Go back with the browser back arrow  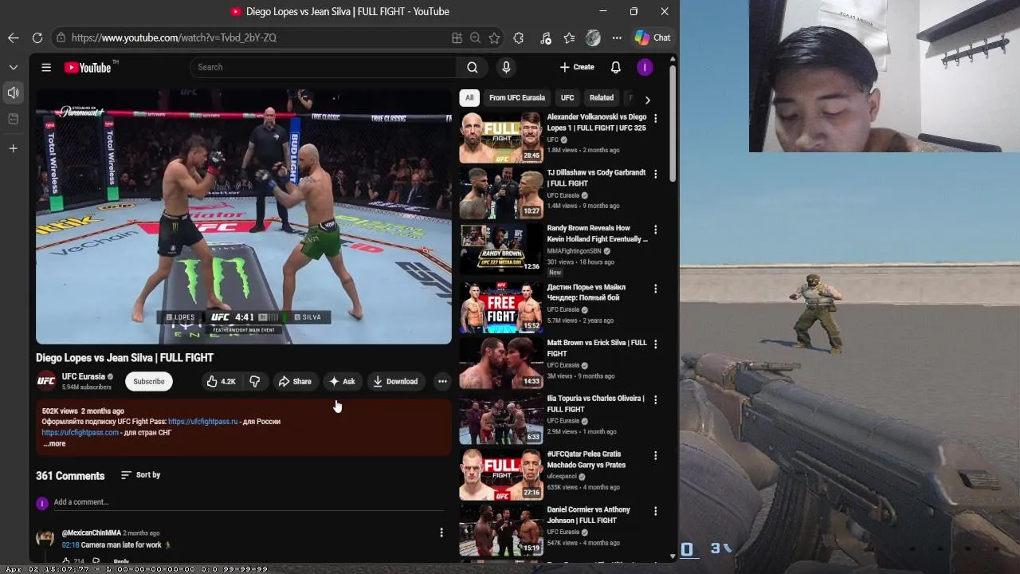coord(14,37)
